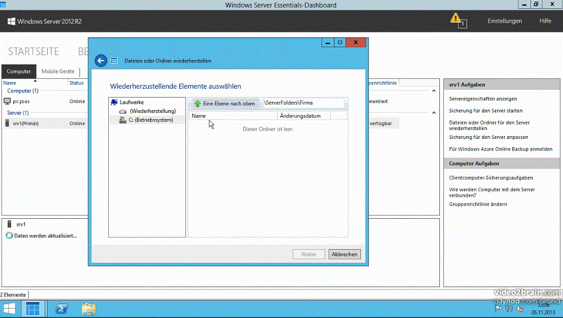Click Wie werden Computer mit dem Server verbunden?

coord(492,192)
